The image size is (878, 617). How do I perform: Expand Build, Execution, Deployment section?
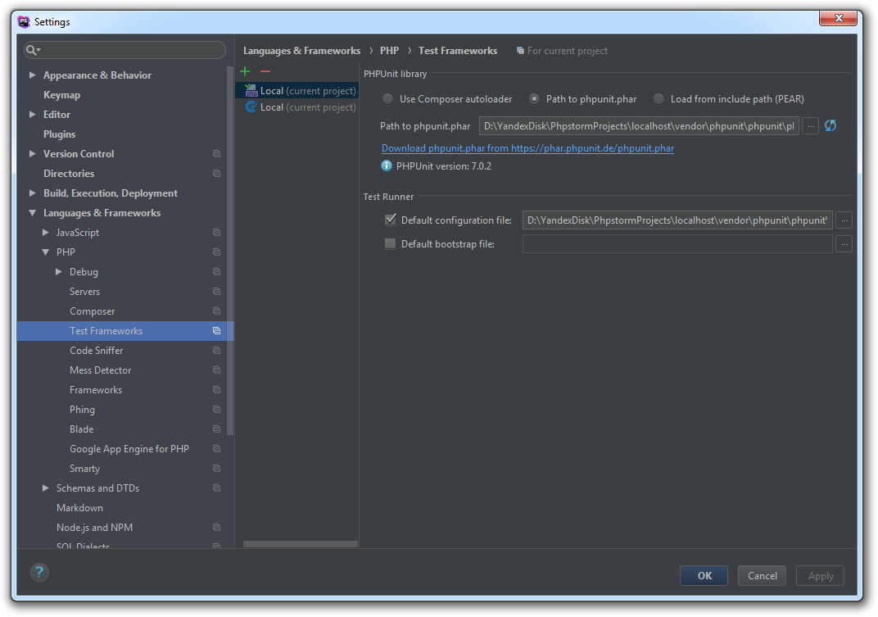tap(33, 193)
